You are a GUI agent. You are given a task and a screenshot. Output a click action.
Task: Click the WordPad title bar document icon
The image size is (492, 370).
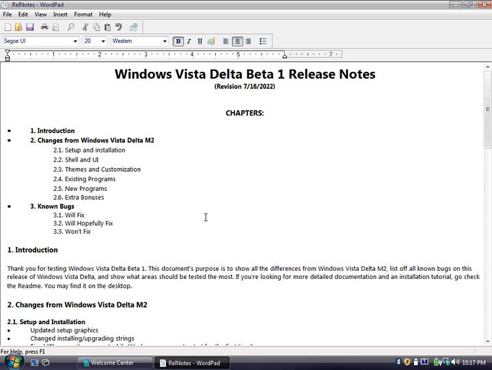click(x=5, y=4)
